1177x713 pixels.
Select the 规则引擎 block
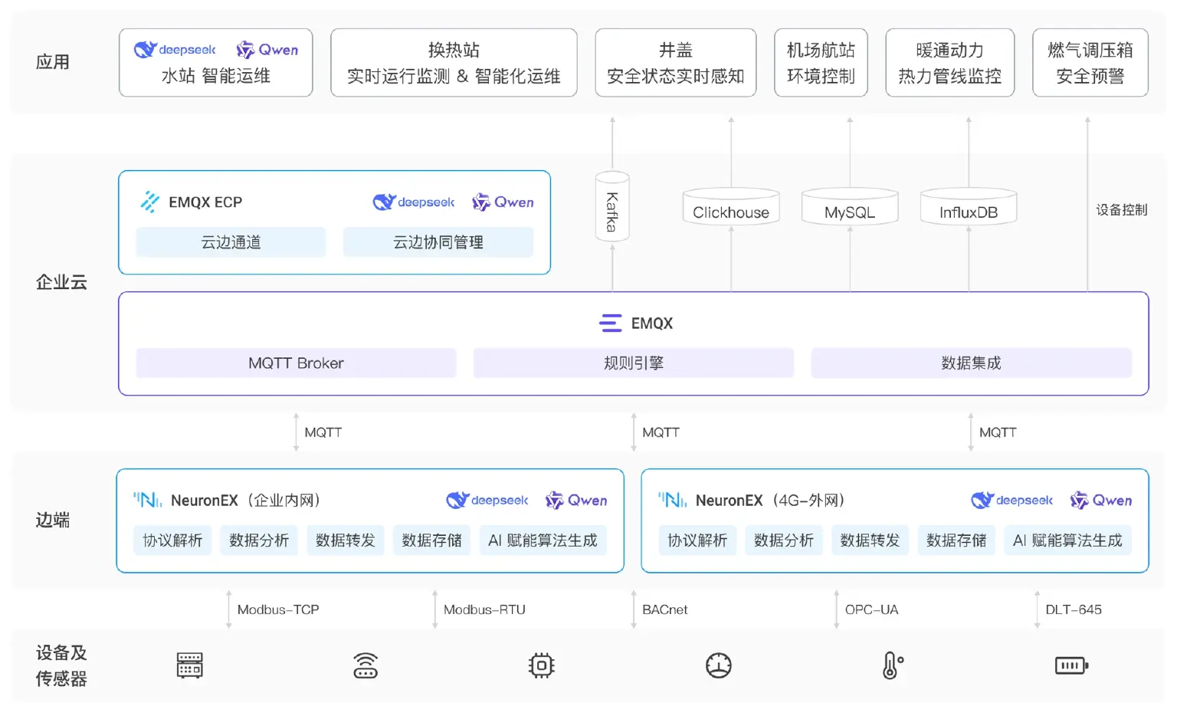click(634, 363)
